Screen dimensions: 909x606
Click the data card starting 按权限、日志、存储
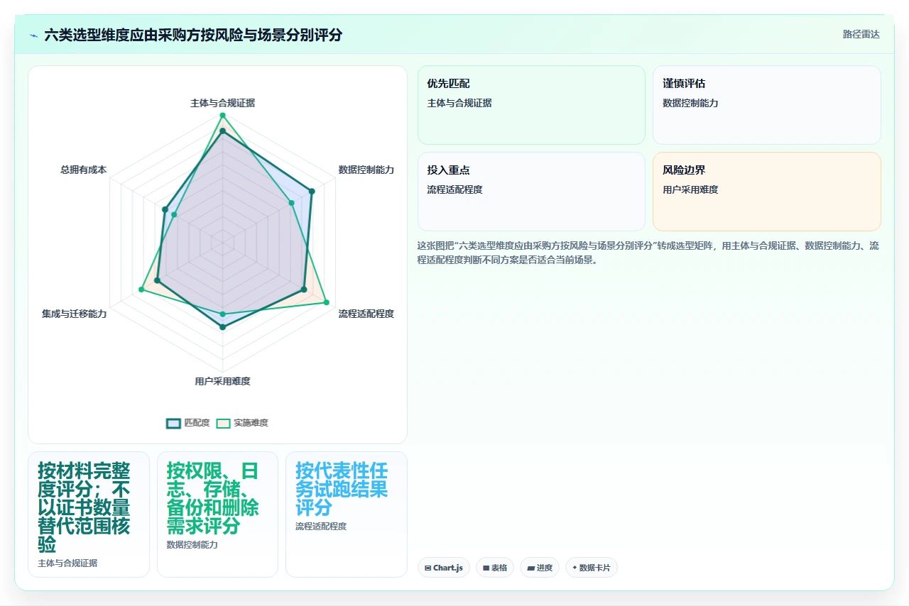(217, 514)
